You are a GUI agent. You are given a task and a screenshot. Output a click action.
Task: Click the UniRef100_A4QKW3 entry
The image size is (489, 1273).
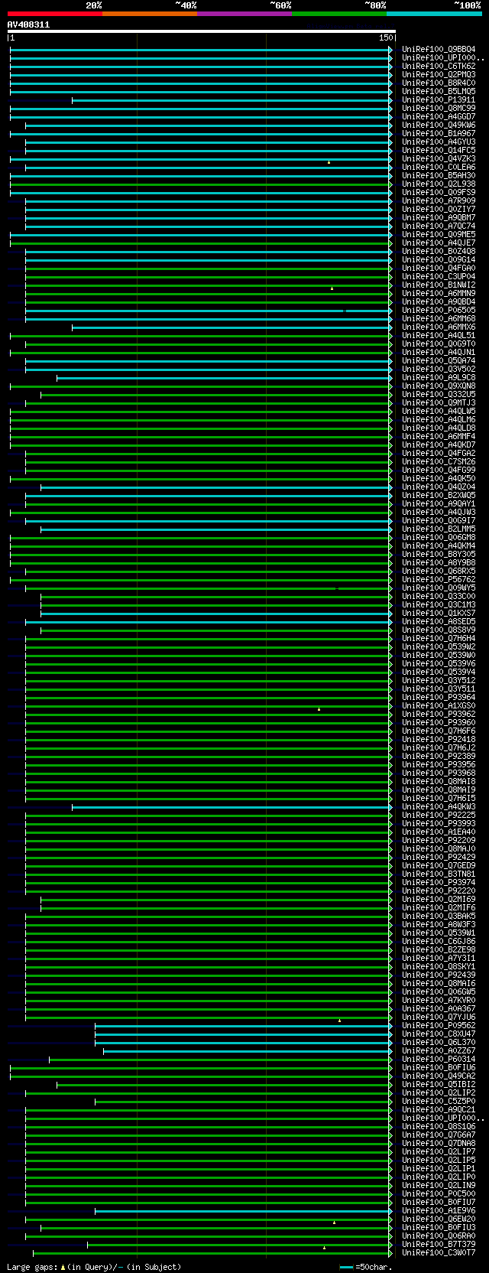tap(439, 807)
